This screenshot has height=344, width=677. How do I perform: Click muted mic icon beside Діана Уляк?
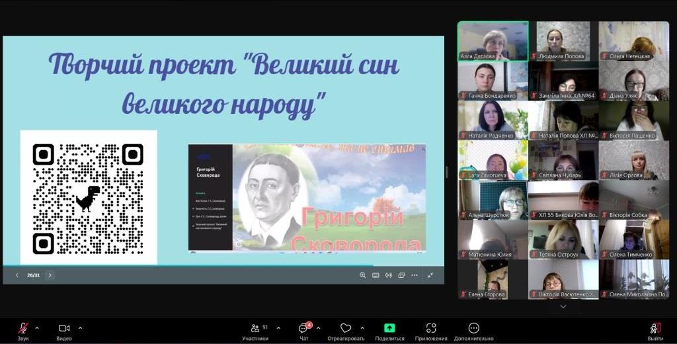605,96
